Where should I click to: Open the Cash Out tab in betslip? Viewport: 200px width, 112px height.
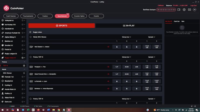point(177,21)
